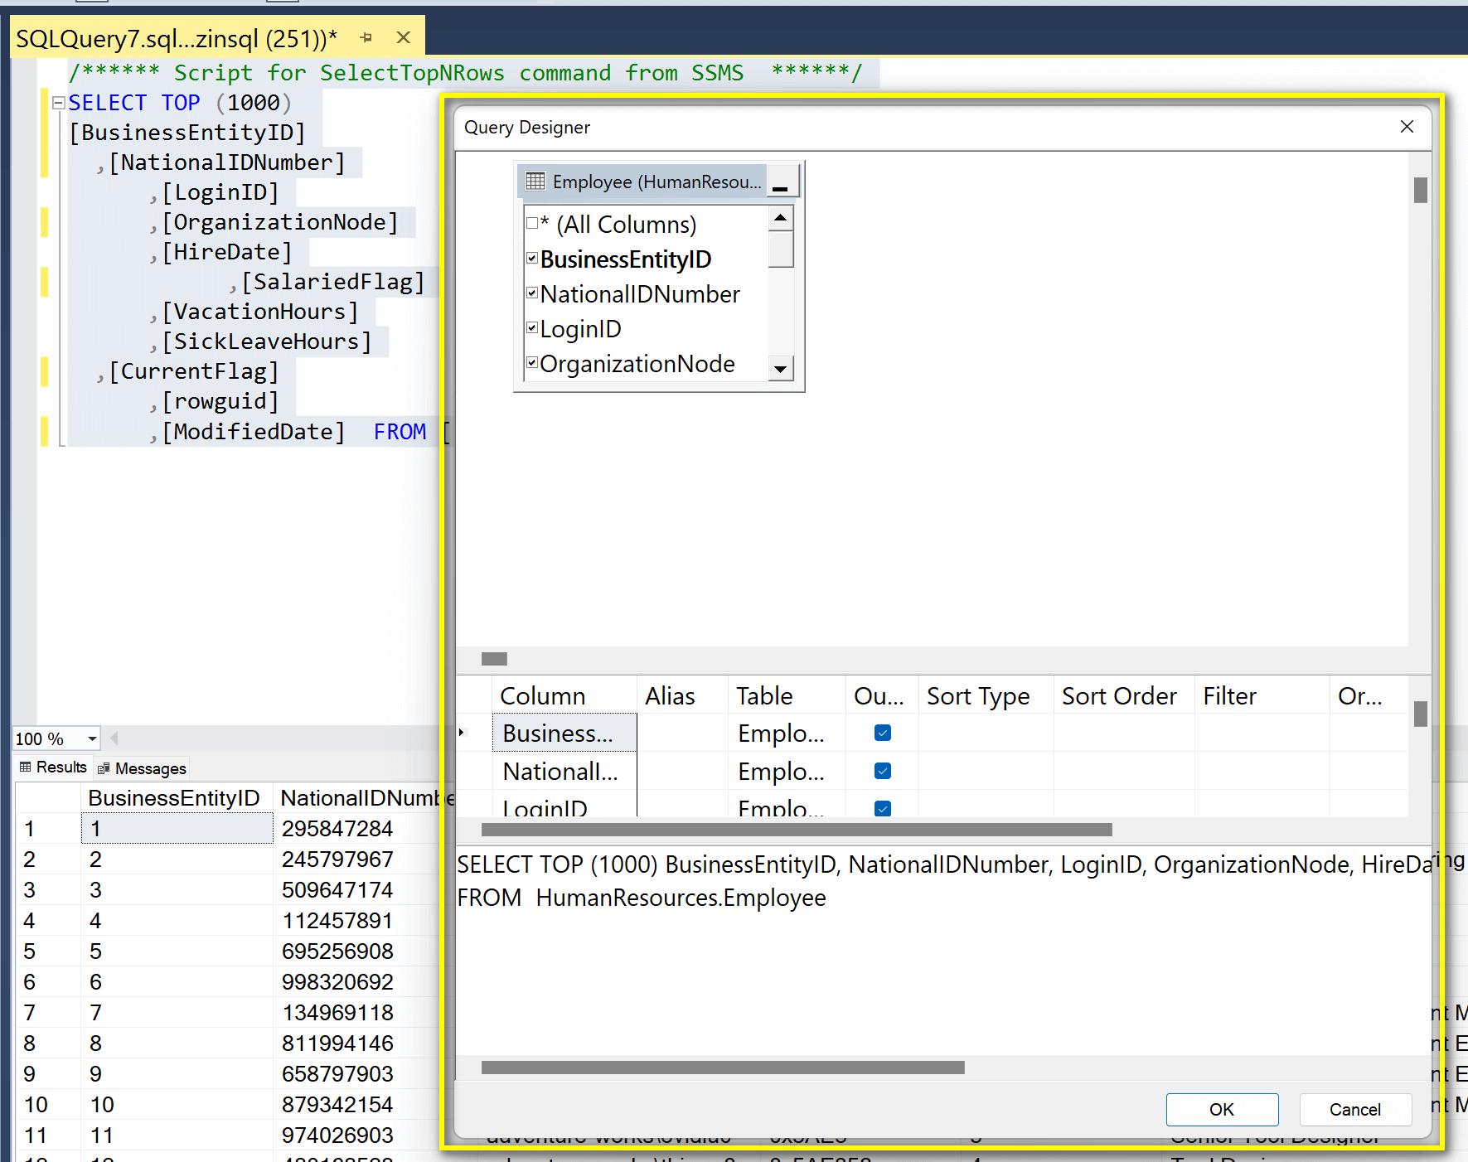
Task: Minimize the Employee table box
Action: point(782,182)
